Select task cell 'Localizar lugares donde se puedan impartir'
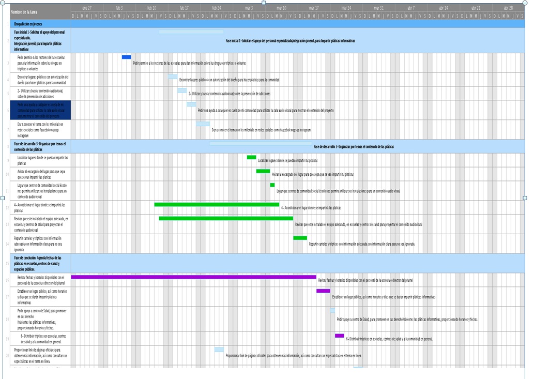Viewport: 534px width, 379px height. coord(40,160)
